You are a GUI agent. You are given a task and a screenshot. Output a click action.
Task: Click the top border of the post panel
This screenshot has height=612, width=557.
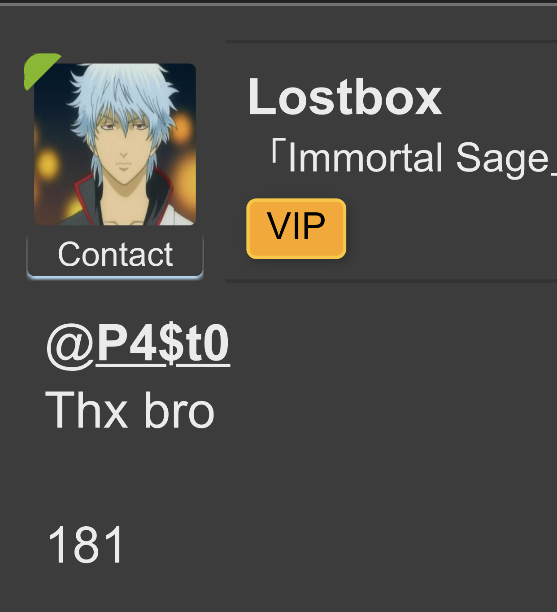pyautogui.click(x=278, y=4)
